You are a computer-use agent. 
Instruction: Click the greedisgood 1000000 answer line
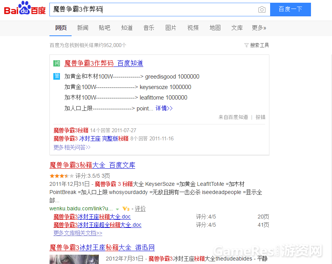click(132, 76)
